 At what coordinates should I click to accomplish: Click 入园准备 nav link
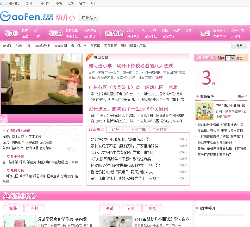(90, 30)
